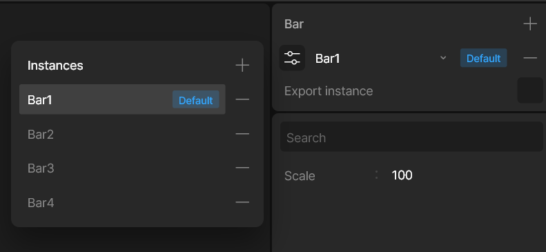This screenshot has width=546, height=252.
Task: Add a new instance with Instances plus icon
Action: [242, 65]
